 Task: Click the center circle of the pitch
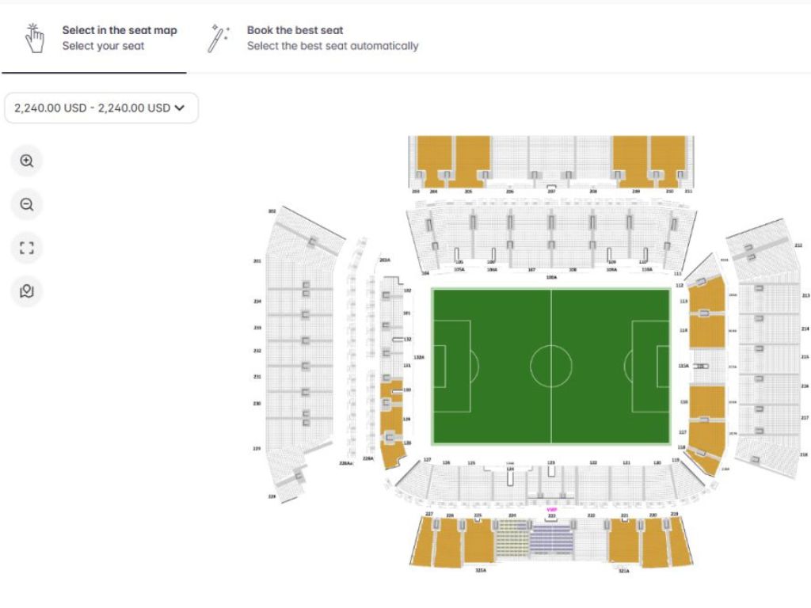pos(551,366)
